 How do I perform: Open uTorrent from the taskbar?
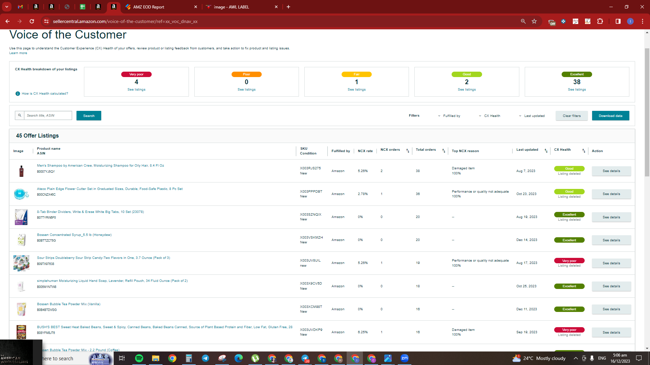255,358
